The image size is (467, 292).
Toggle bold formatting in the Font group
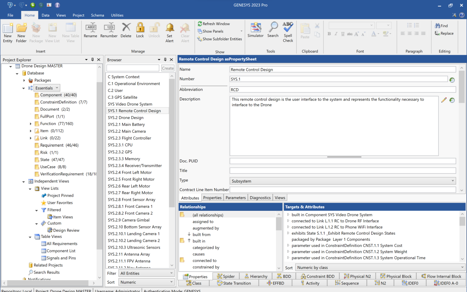coord(329,34)
